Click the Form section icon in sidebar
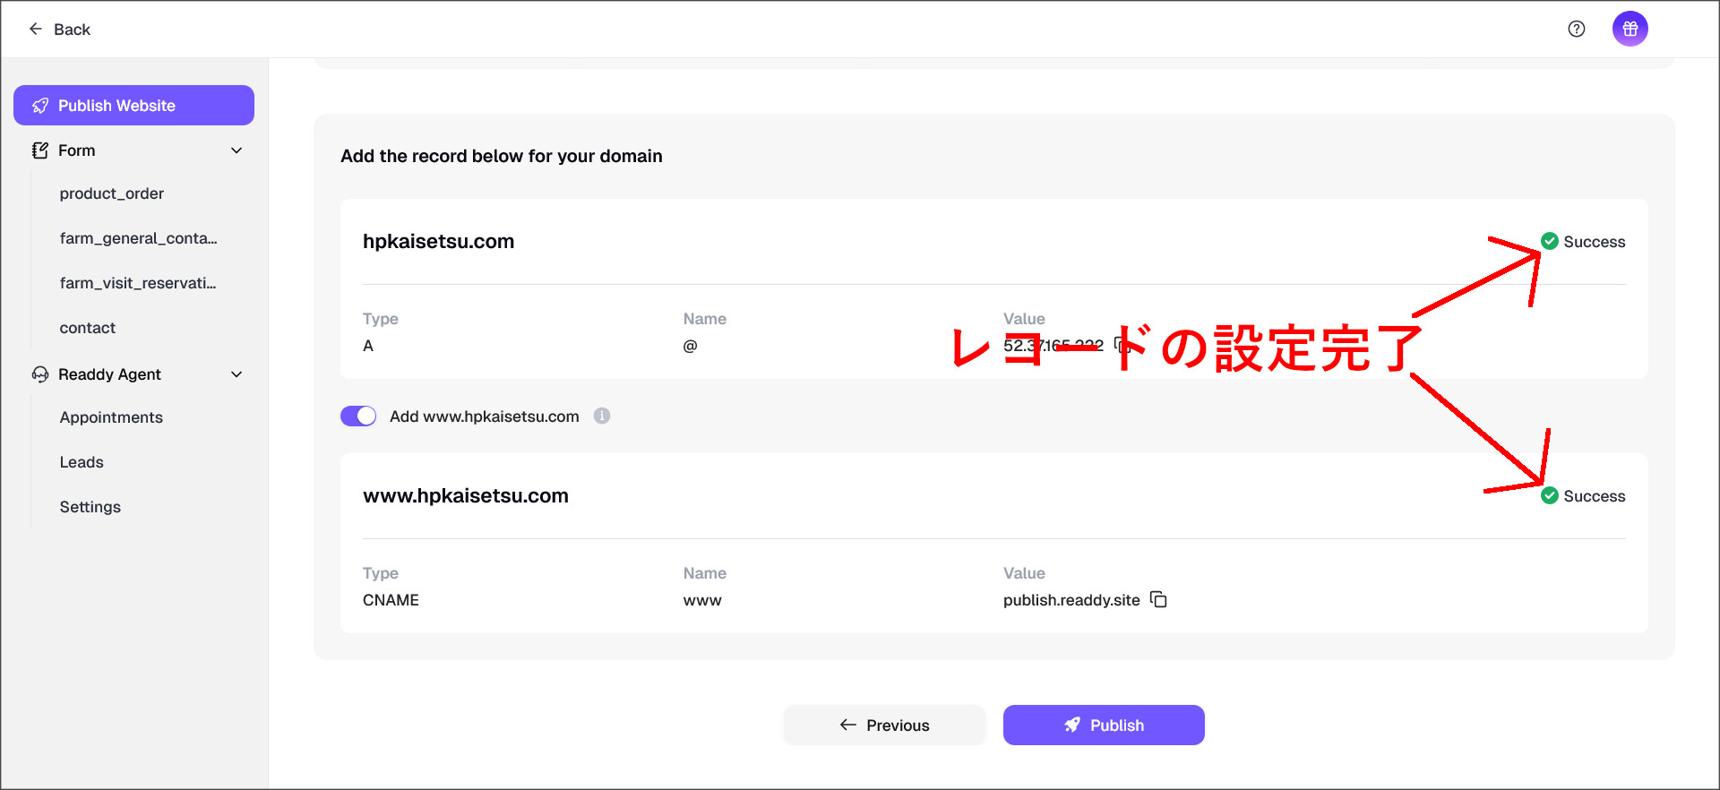1720x790 pixels. point(39,150)
